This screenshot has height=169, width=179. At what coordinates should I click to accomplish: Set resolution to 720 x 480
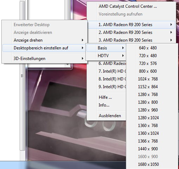(152, 56)
